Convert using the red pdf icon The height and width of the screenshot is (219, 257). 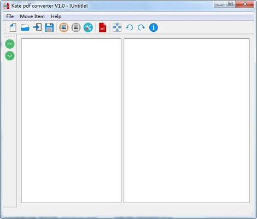pos(102,27)
